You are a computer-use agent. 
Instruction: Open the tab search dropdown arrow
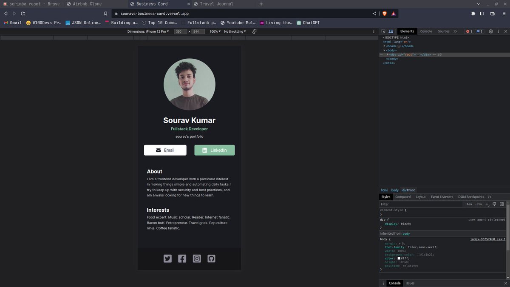479,4
